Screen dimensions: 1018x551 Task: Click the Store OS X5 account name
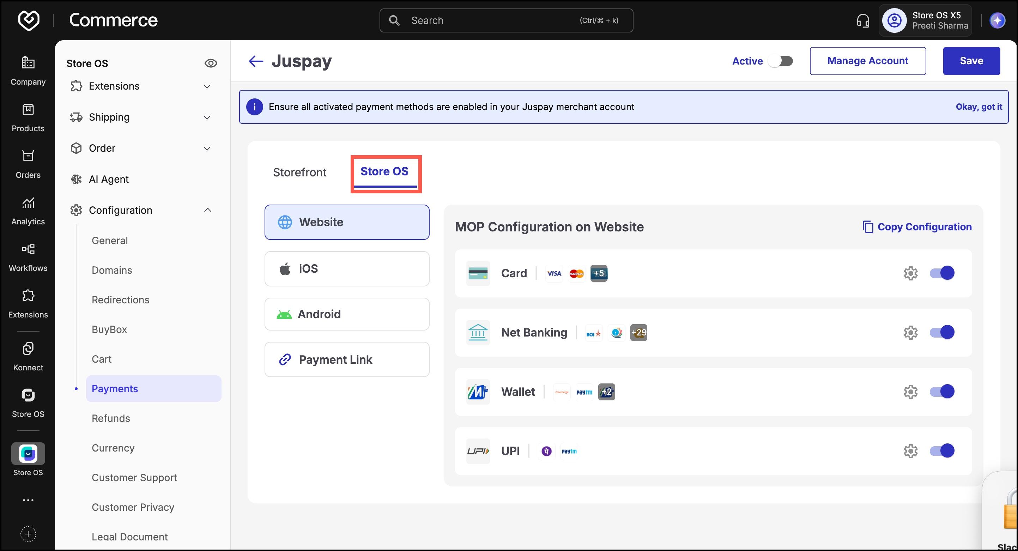click(936, 15)
